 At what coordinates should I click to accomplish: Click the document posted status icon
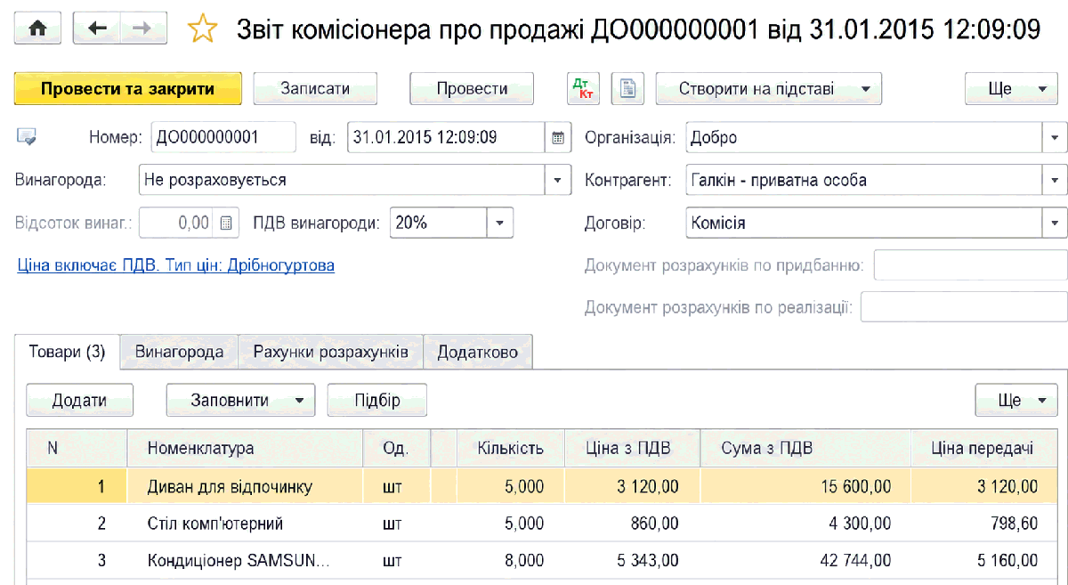27,137
